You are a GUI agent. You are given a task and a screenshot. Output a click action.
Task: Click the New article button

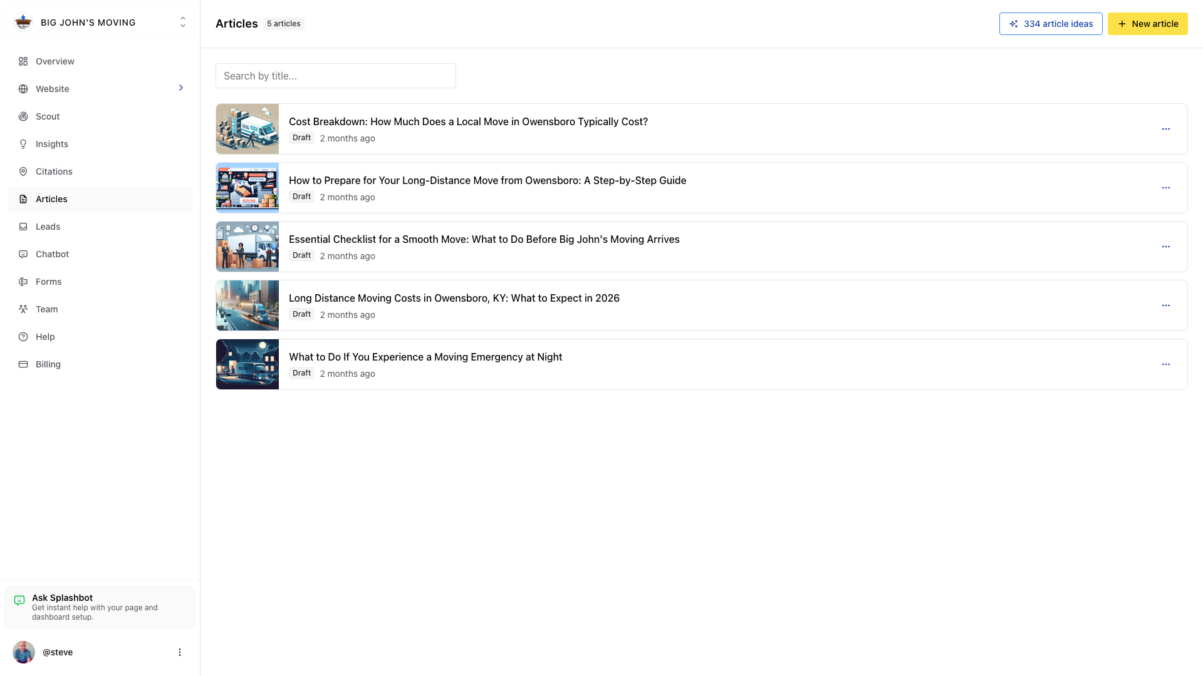[x=1147, y=23]
